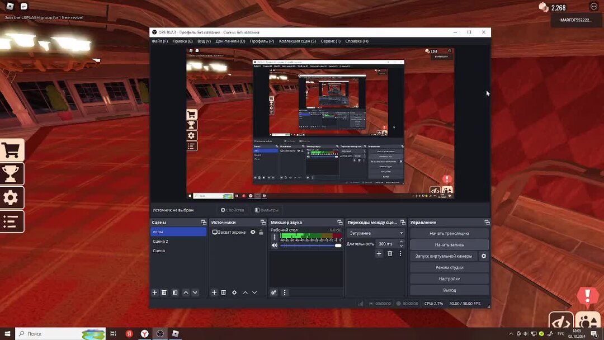Pop out the Микшер звука dock
Screen dimensions: 604x340
(x=340, y=222)
